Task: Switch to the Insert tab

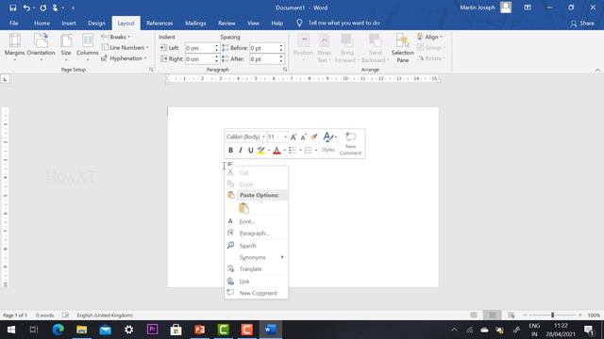Action: click(69, 23)
